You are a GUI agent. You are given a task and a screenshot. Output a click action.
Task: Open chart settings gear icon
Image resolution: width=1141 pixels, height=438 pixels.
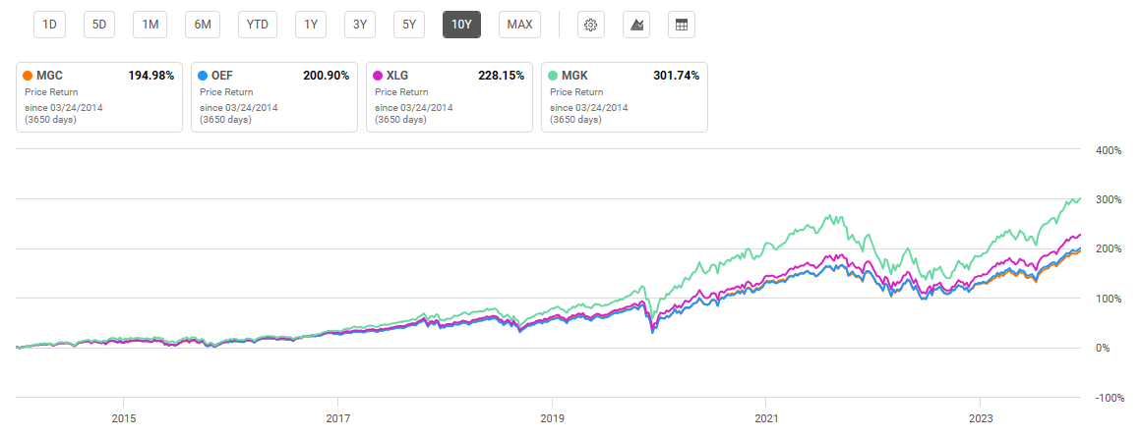[x=591, y=25]
